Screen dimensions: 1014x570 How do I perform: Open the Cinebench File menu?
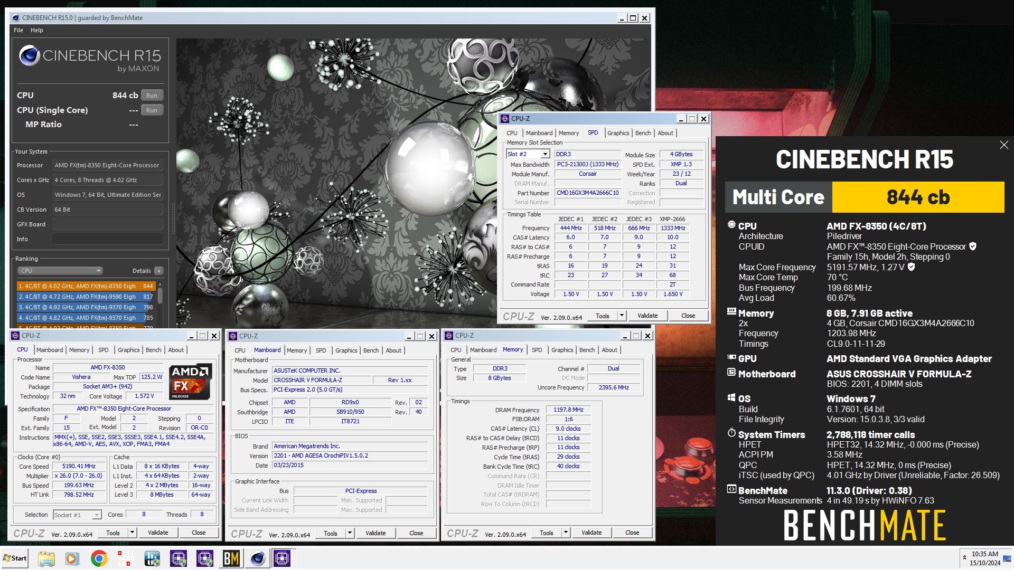18,30
